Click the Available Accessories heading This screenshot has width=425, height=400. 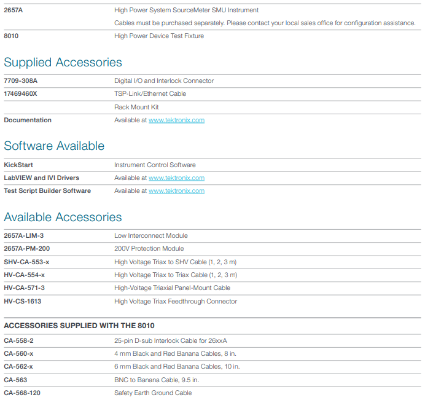point(63,218)
